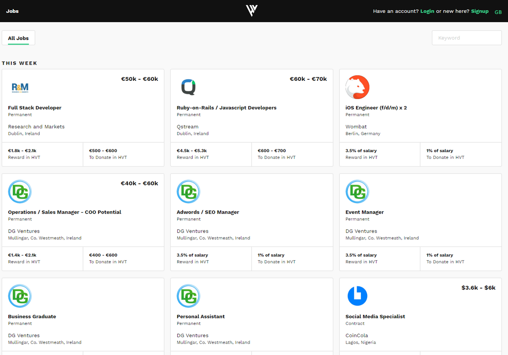Click the Research and Markets R&M logo
Screen dimensions: 508x355
[20, 87]
